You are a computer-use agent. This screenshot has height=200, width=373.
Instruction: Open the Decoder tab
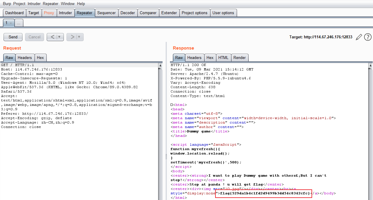[x=128, y=13]
